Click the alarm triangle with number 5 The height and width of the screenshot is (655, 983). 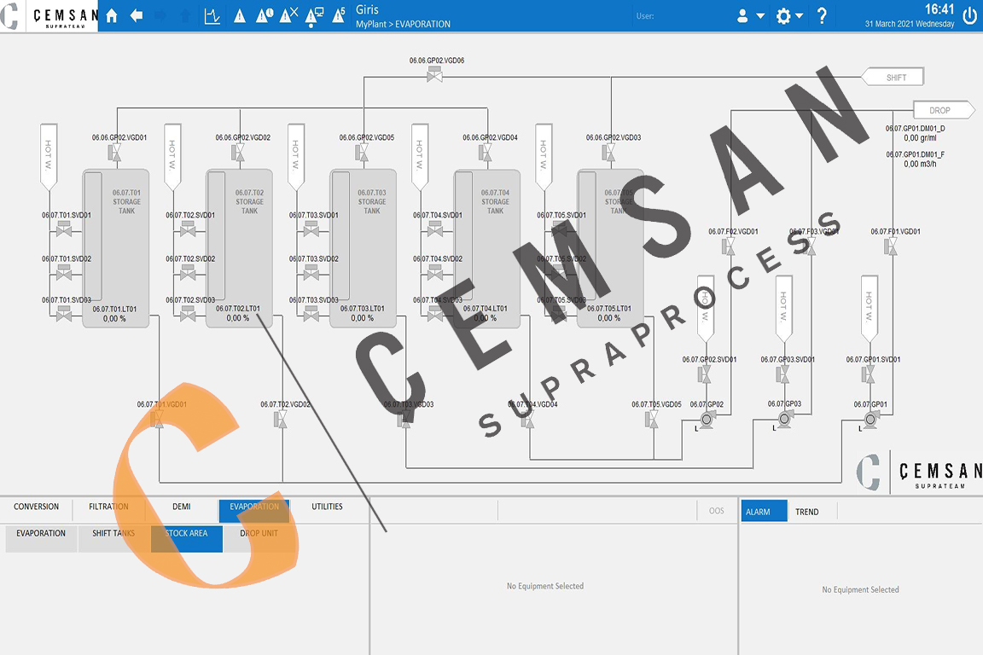[339, 15]
